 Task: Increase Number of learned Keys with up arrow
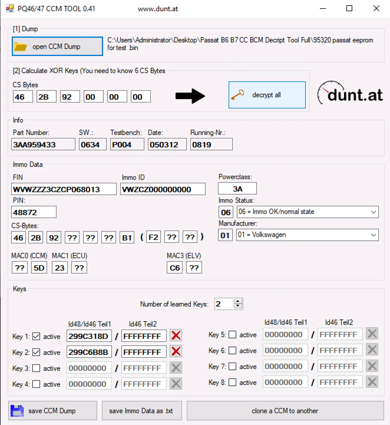point(237,301)
